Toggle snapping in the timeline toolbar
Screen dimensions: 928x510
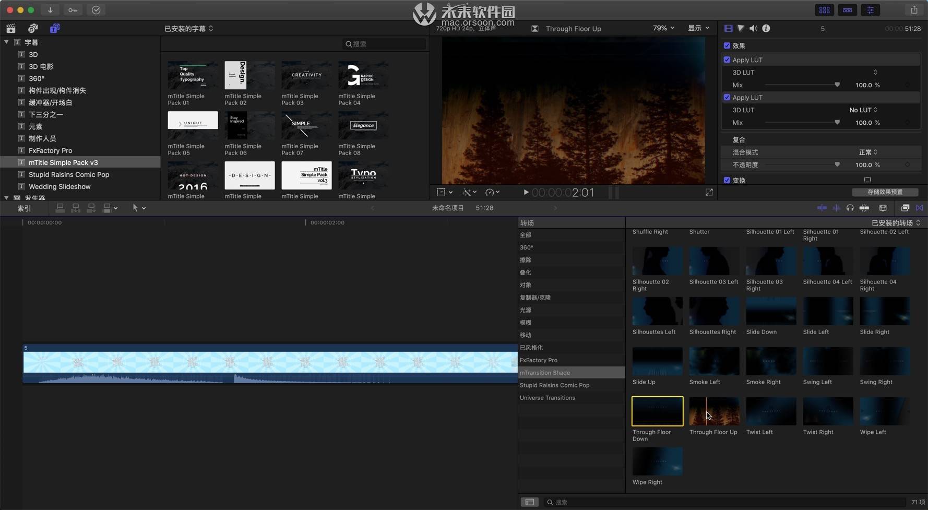864,208
